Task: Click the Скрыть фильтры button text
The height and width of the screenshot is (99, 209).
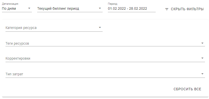Action: pyautogui.click(x=187, y=9)
